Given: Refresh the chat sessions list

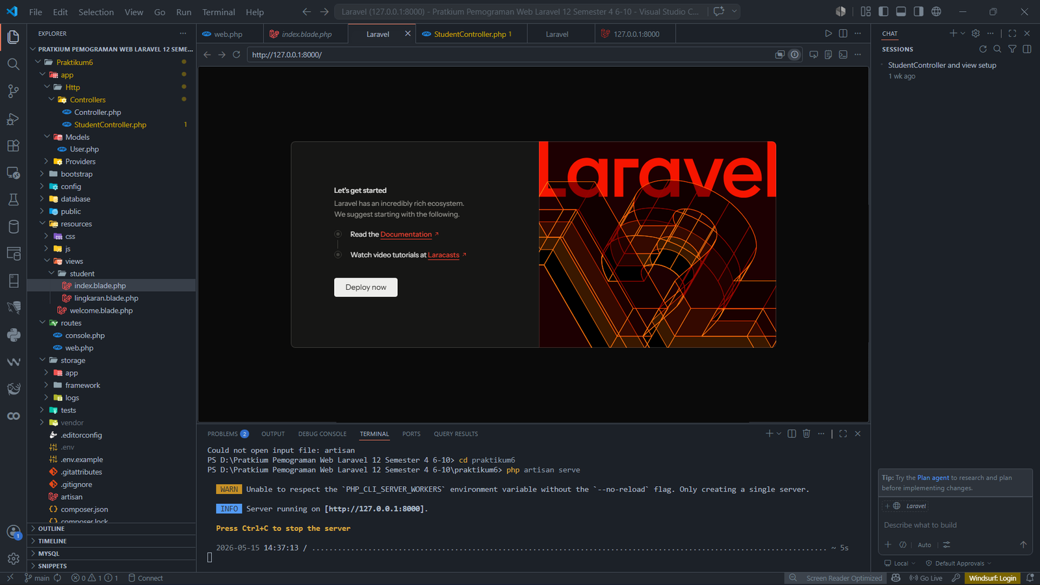Looking at the screenshot, I should tap(983, 49).
